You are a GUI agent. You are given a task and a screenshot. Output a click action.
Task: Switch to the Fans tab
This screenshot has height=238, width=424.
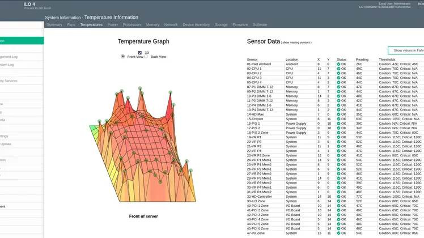click(71, 24)
